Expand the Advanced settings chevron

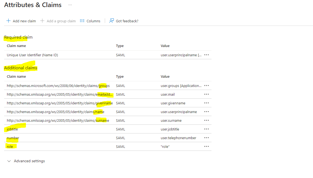[x=9, y=161]
